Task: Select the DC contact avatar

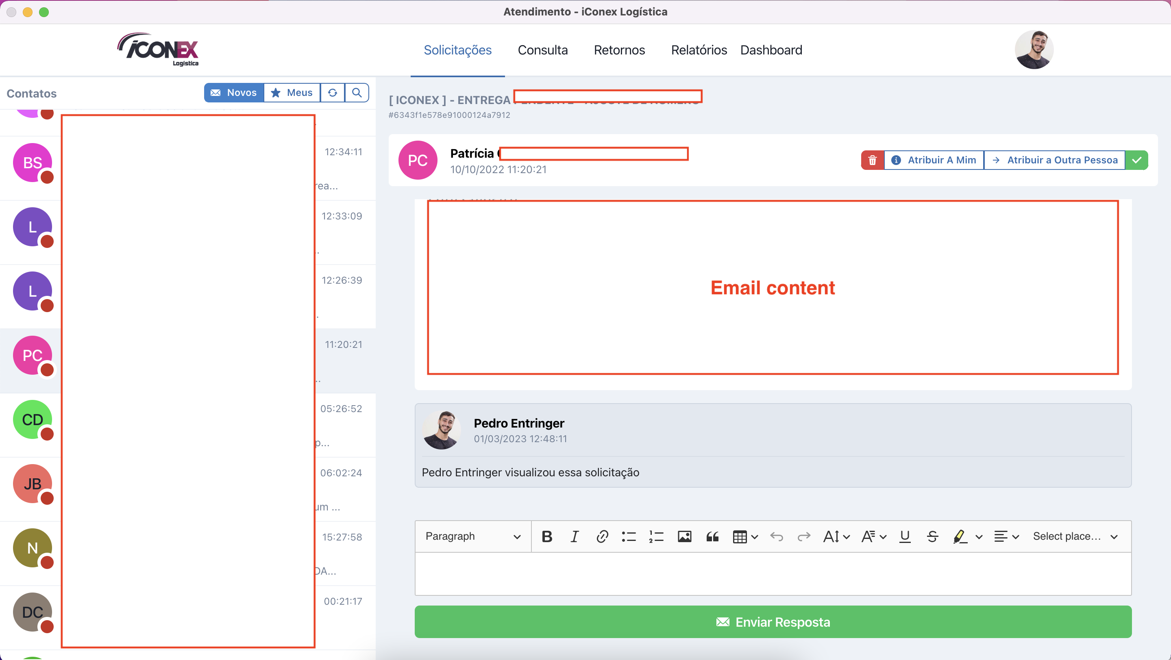Action: click(x=32, y=612)
